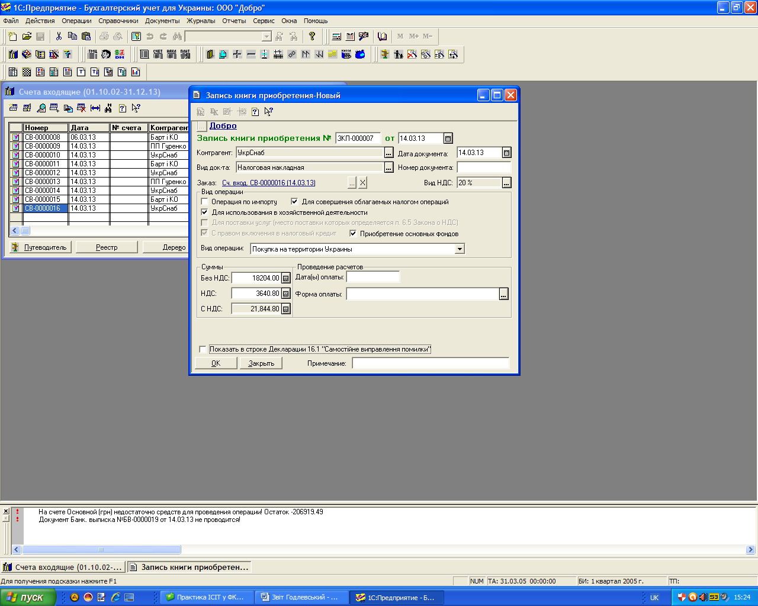Clear the Заказ link with the X button

click(x=362, y=183)
